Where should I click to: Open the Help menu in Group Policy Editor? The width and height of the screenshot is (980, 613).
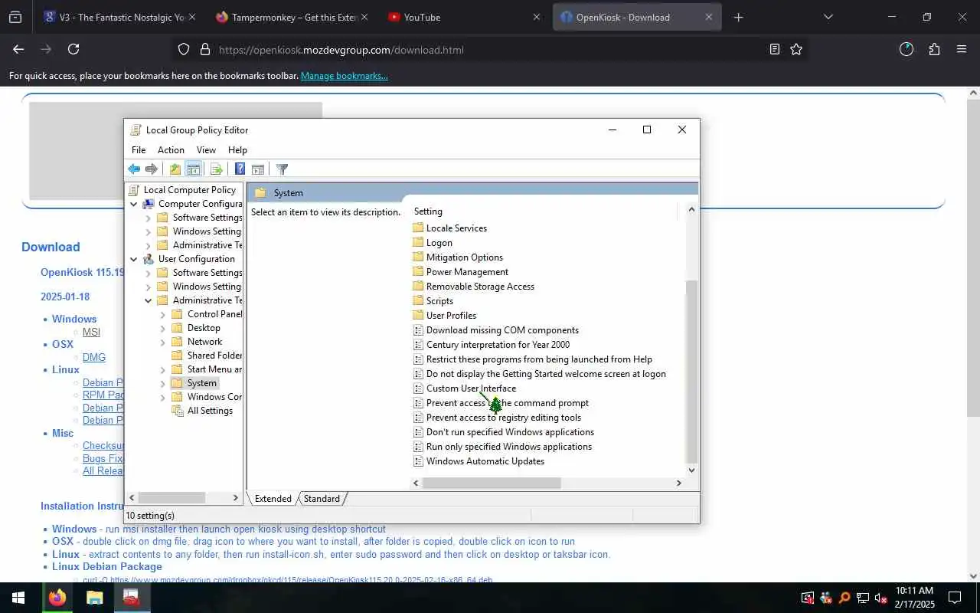(x=237, y=150)
